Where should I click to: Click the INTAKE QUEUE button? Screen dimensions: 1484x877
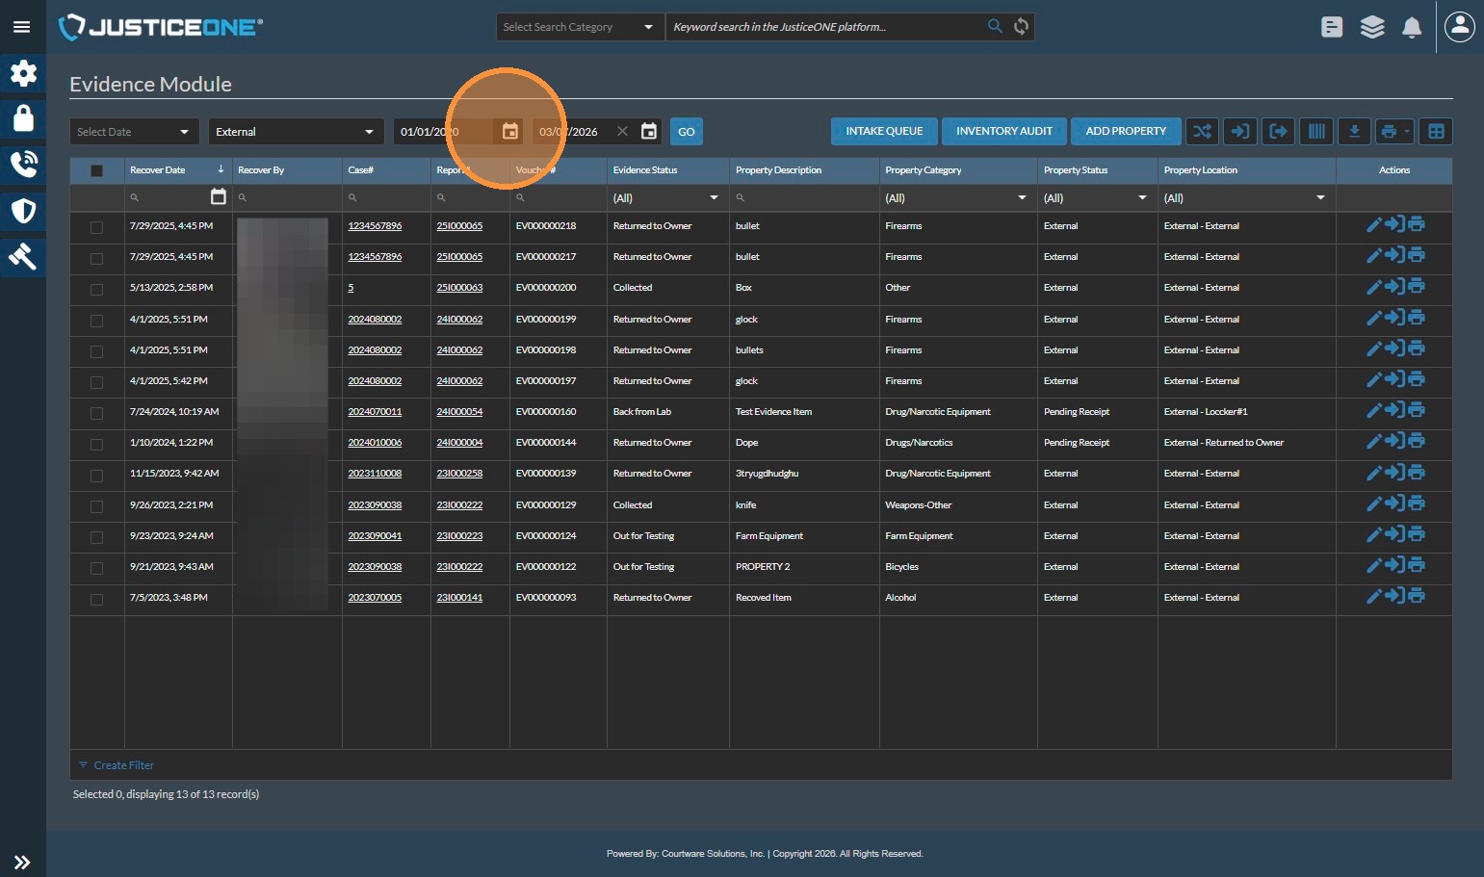point(883,132)
